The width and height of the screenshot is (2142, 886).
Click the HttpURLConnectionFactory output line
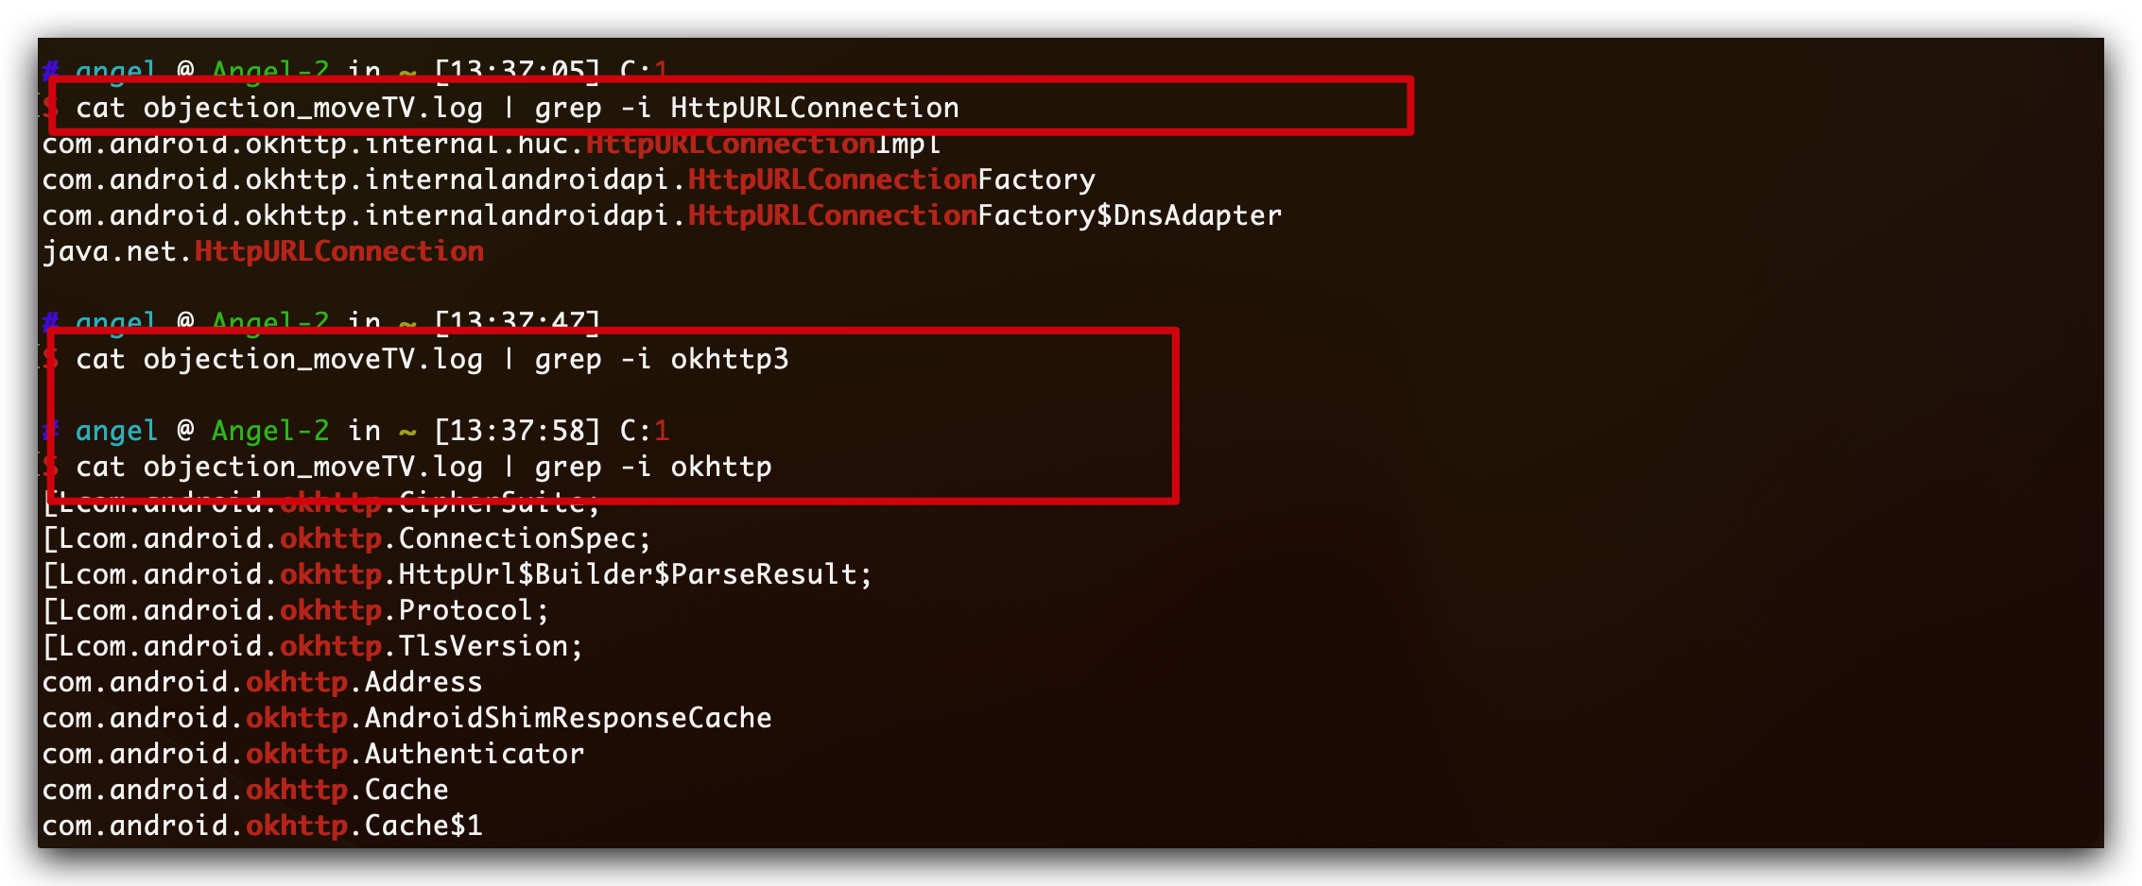click(x=568, y=179)
